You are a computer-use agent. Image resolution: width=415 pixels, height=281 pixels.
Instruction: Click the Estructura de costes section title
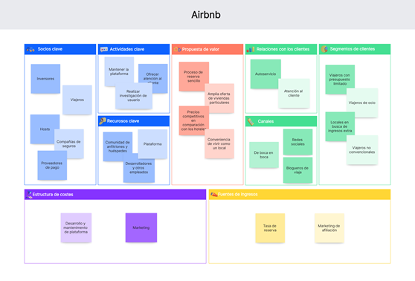(53, 195)
